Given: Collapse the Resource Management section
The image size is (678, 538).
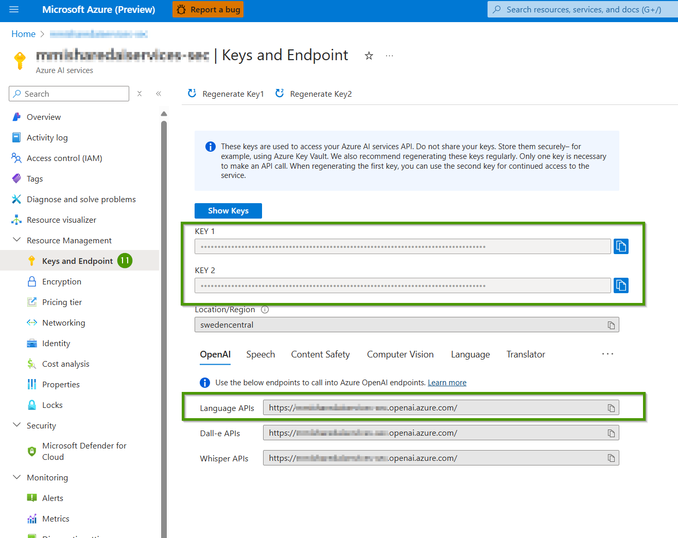Looking at the screenshot, I should click(x=17, y=240).
